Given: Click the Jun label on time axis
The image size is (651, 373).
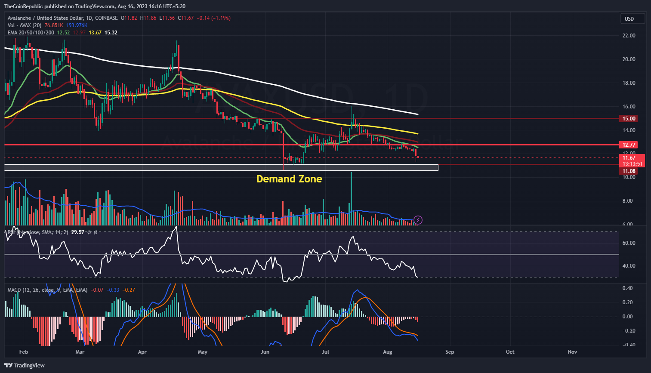Looking at the screenshot, I should [265, 352].
